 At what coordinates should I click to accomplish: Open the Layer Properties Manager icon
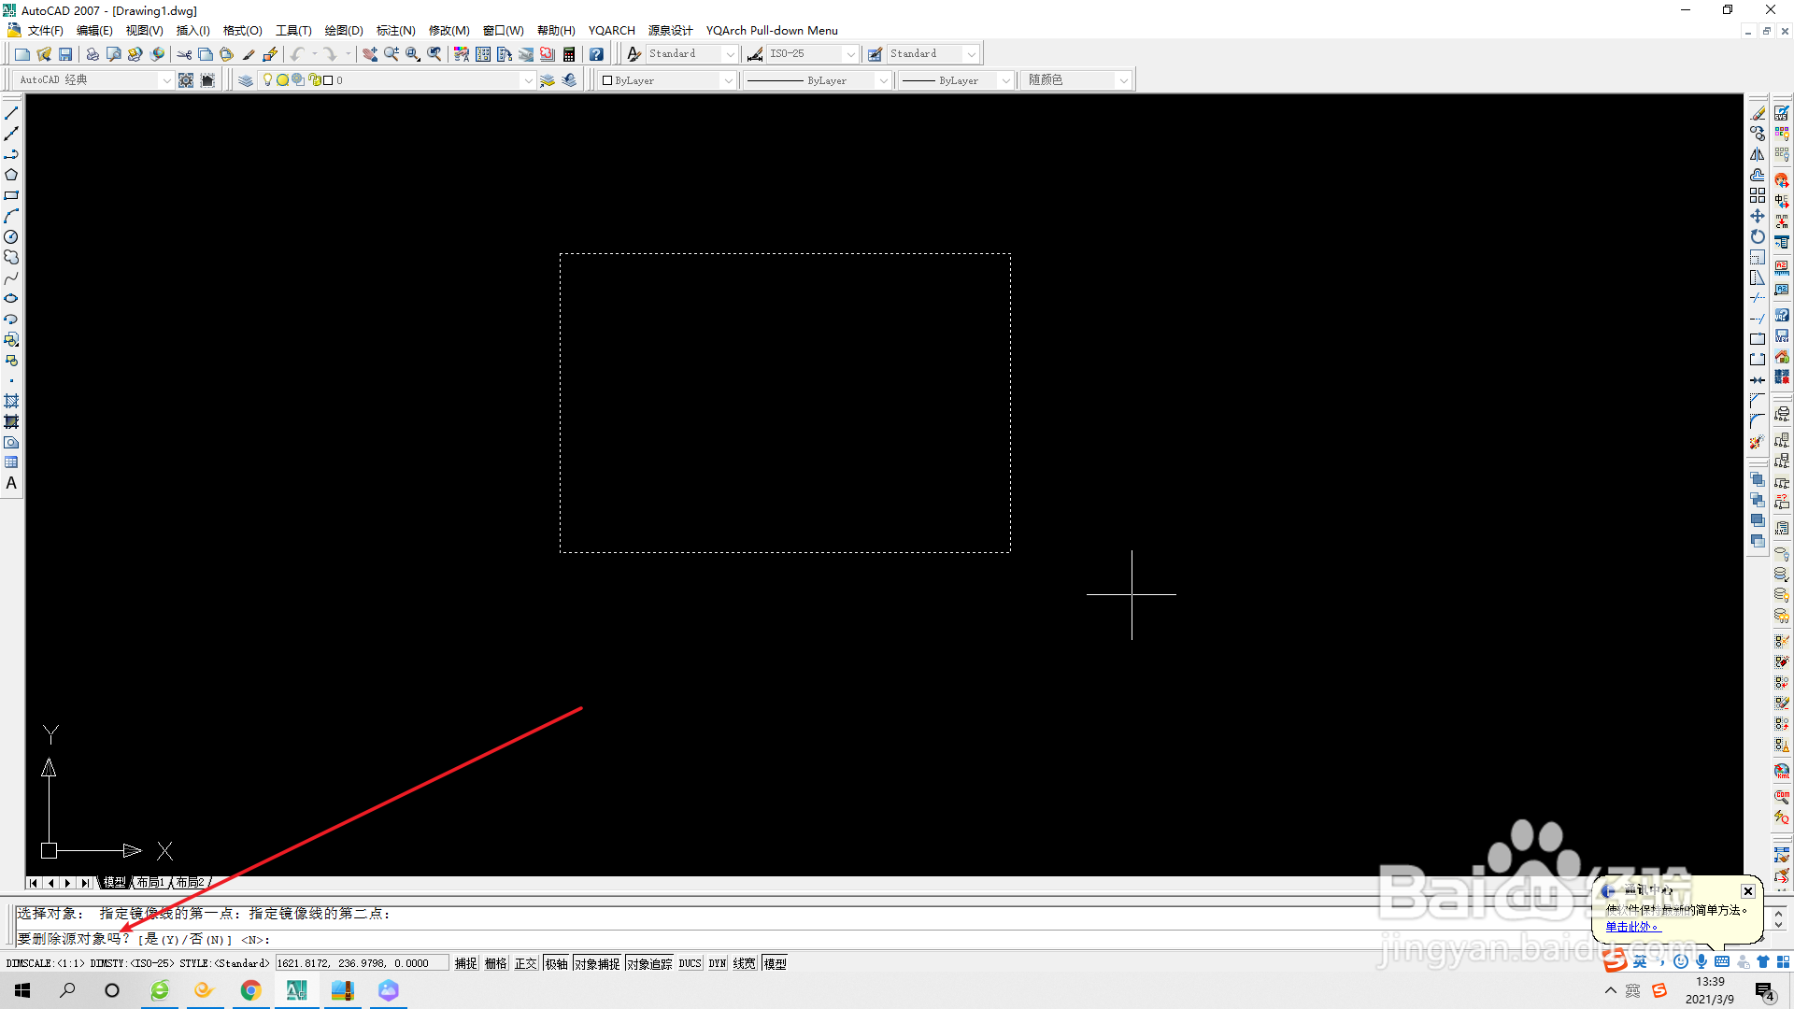click(246, 80)
